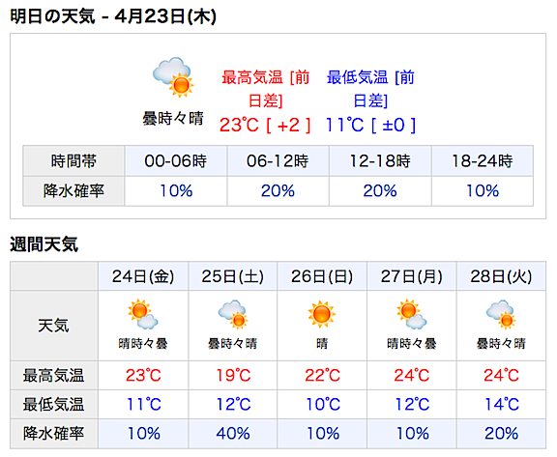Click the 28日(火) cloud-sun weather icon
Image resolution: width=557 pixels, height=457 pixels.
pos(501,314)
